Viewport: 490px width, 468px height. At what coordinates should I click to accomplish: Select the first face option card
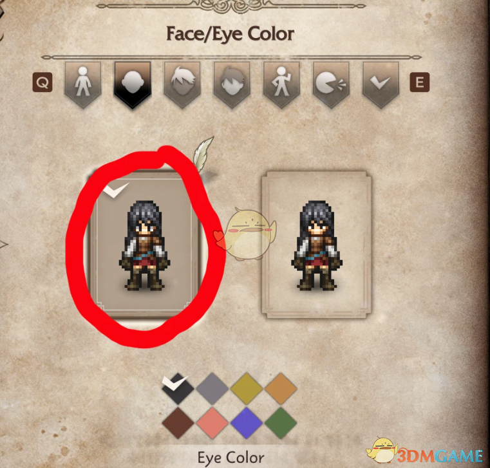145,245
